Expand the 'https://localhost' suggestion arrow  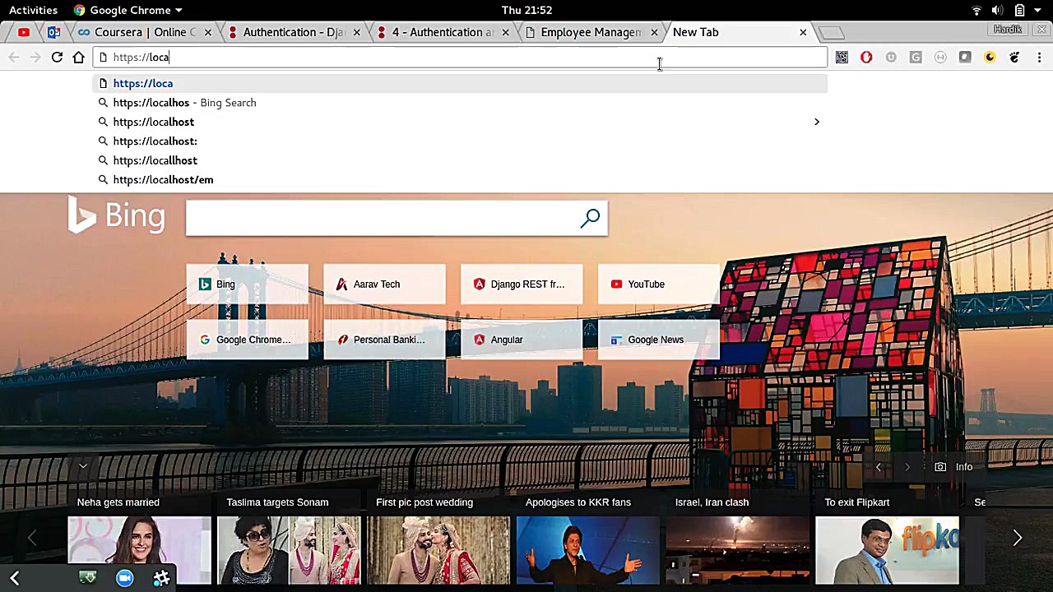816,122
